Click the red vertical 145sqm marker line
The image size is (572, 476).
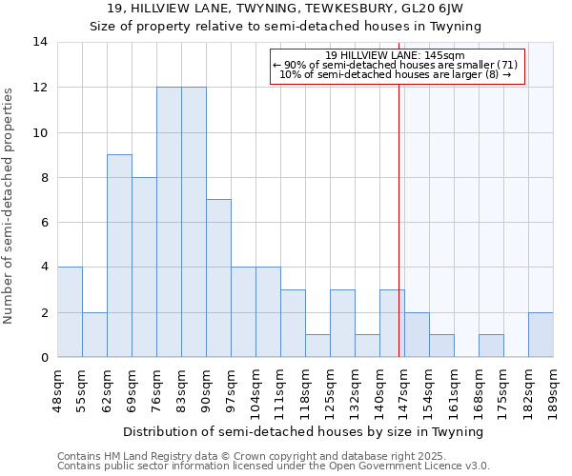(x=398, y=219)
